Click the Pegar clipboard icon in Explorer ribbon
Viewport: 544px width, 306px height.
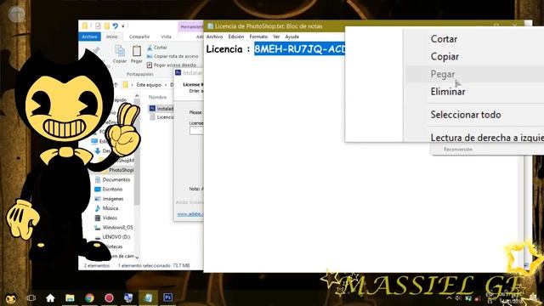(136, 54)
